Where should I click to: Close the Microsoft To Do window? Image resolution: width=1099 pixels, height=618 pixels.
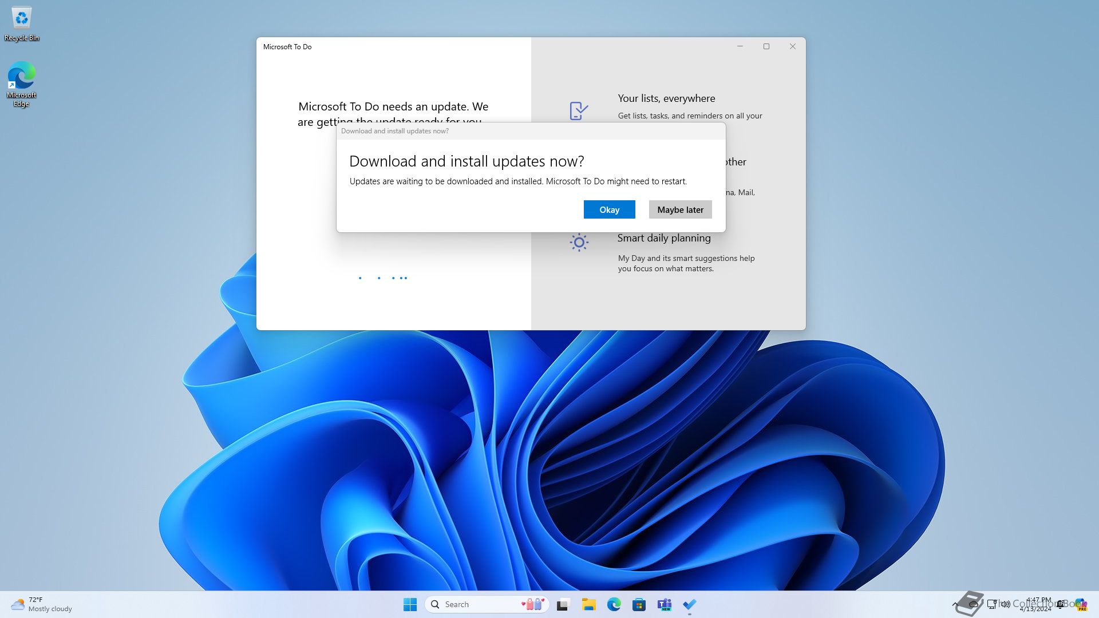pyautogui.click(x=793, y=46)
